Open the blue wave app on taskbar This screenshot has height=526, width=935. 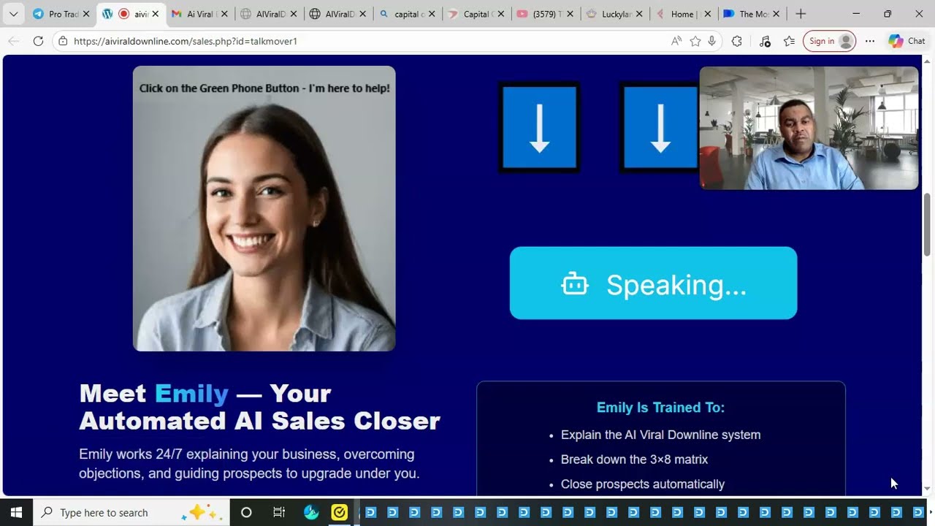(311, 512)
